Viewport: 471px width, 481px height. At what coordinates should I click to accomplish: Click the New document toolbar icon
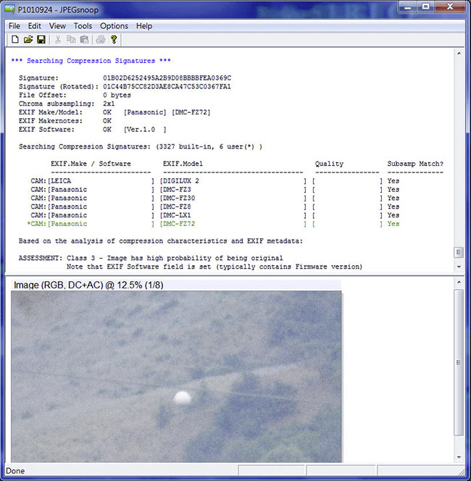15,40
